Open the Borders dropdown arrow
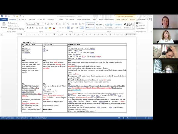 pyautogui.click(x=83, y=28)
